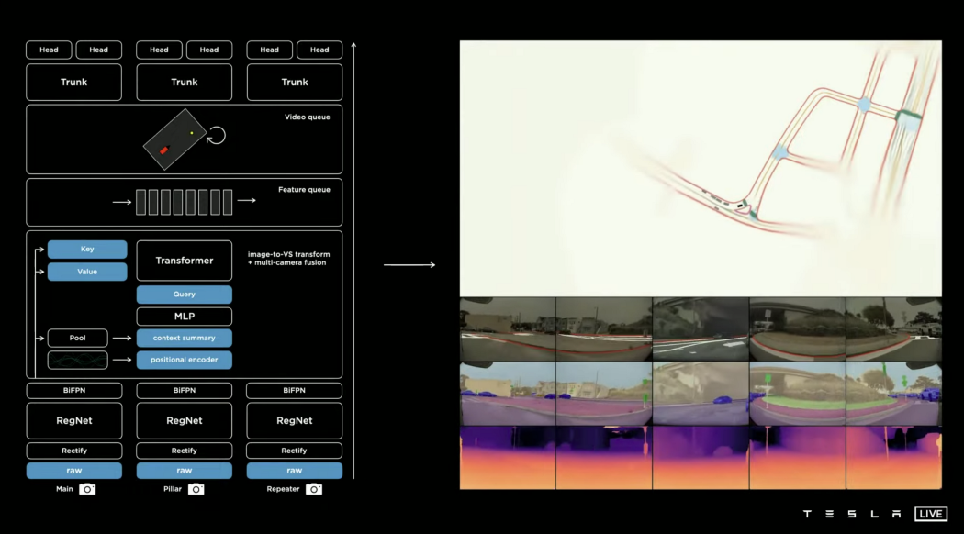Click the Repeater camera icon
The width and height of the screenshot is (964, 534).
click(314, 489)
